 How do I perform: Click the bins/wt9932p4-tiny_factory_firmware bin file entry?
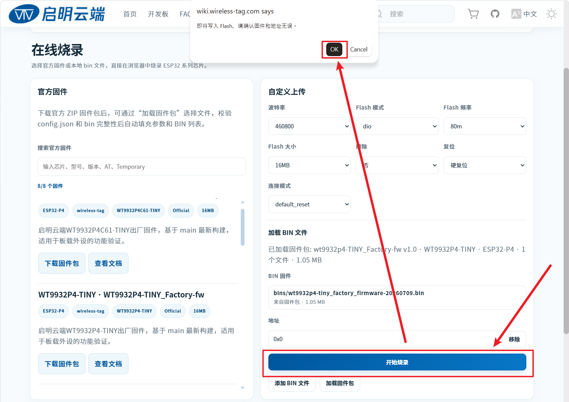click(397, 297)
